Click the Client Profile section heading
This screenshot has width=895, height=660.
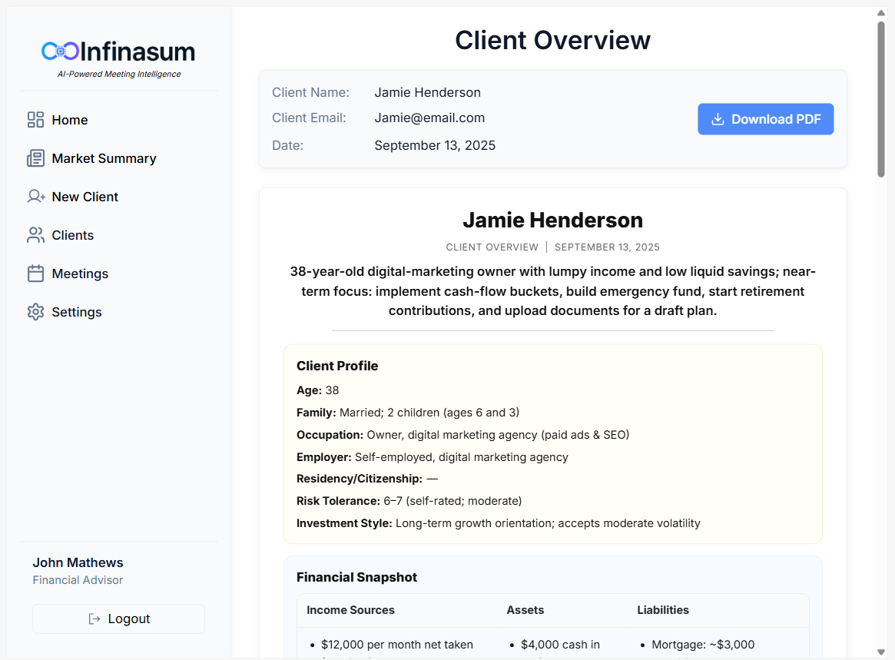pyautogui.click(x=337, y=366)
